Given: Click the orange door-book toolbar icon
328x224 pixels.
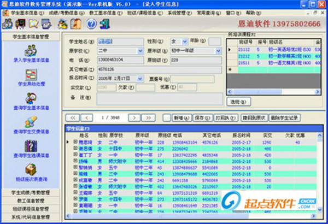Looking at the screenshot, I should point(76,24).
